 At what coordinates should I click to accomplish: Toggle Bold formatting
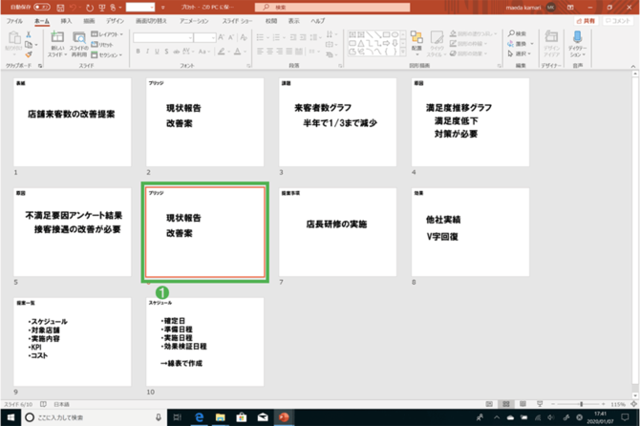coord(138,52)
